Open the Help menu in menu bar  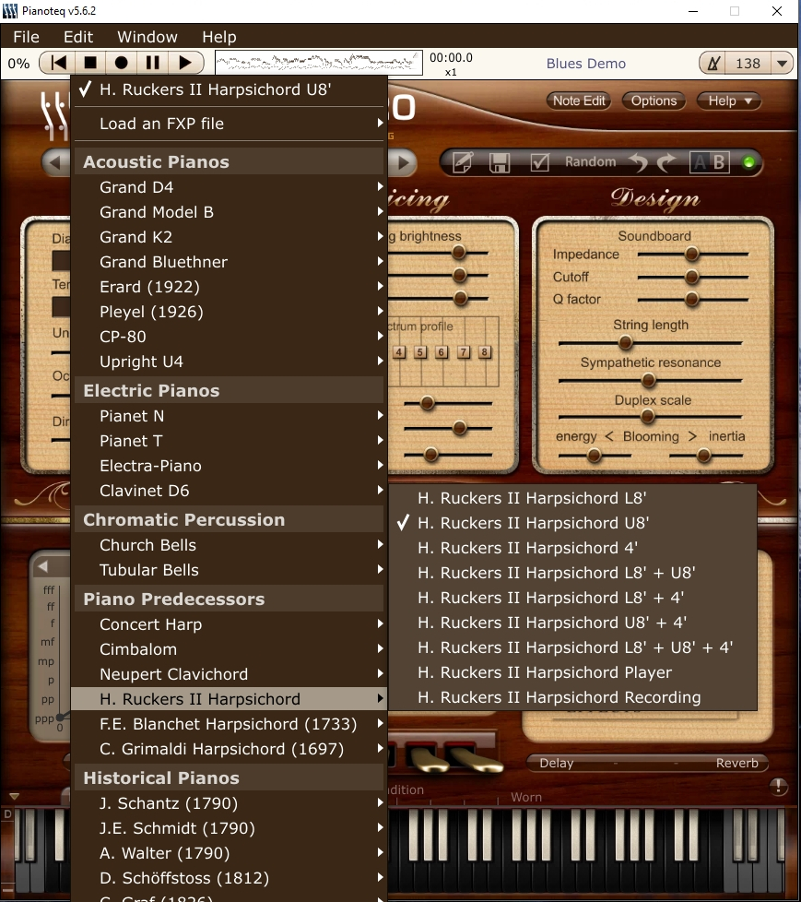[219, 37]
